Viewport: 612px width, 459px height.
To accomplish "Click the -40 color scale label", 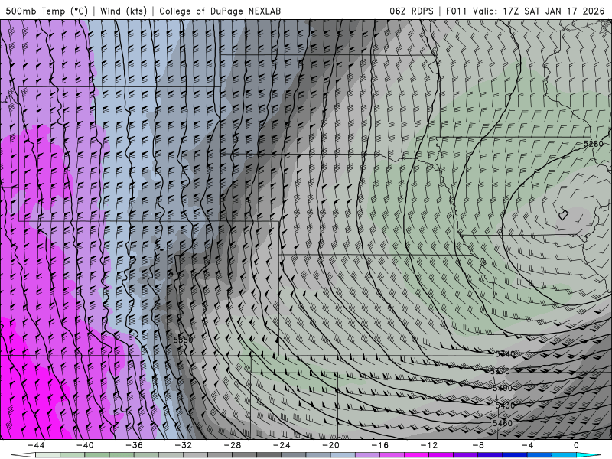I will (x=85, y=445).
